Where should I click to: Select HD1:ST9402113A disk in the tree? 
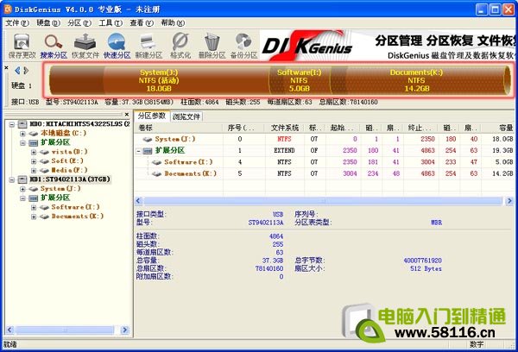coord(66,179)
